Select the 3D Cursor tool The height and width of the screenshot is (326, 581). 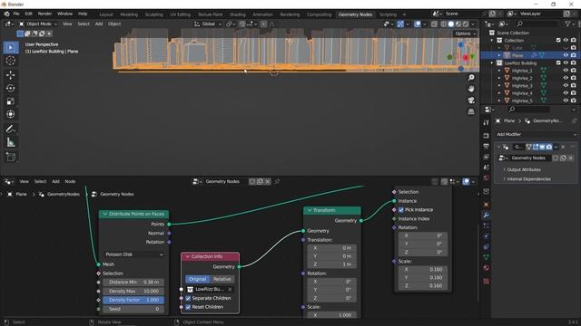[10, 61]
